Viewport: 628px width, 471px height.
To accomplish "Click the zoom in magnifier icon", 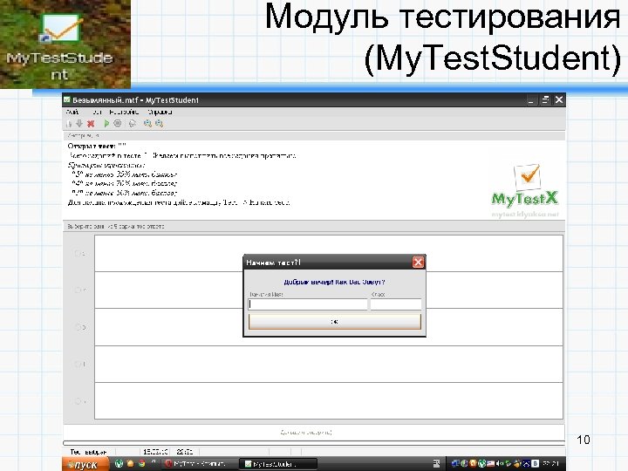I will tap(147, 124).
